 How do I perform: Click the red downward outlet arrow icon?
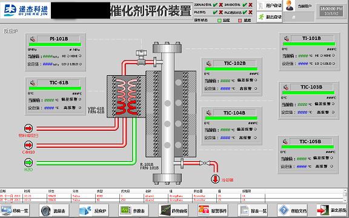tap(215, 179)
